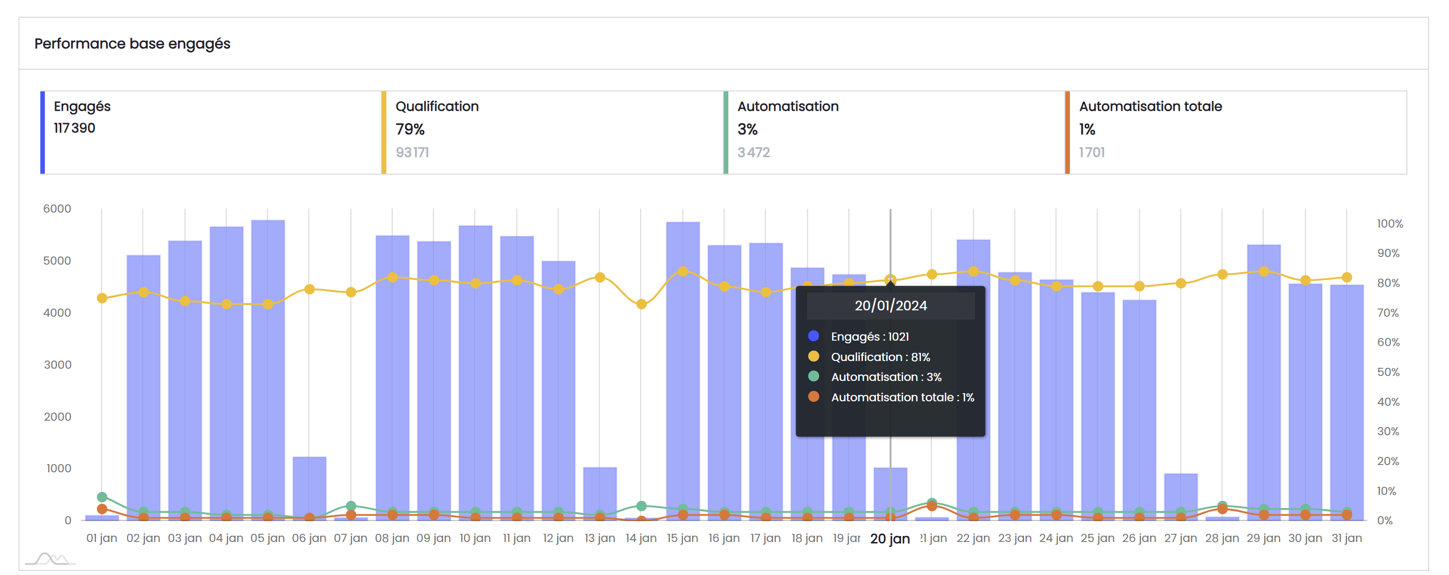Click the yellow Qualification point on 14 jan
Viewport: 1449px width, 575px height.
(641, 304)
